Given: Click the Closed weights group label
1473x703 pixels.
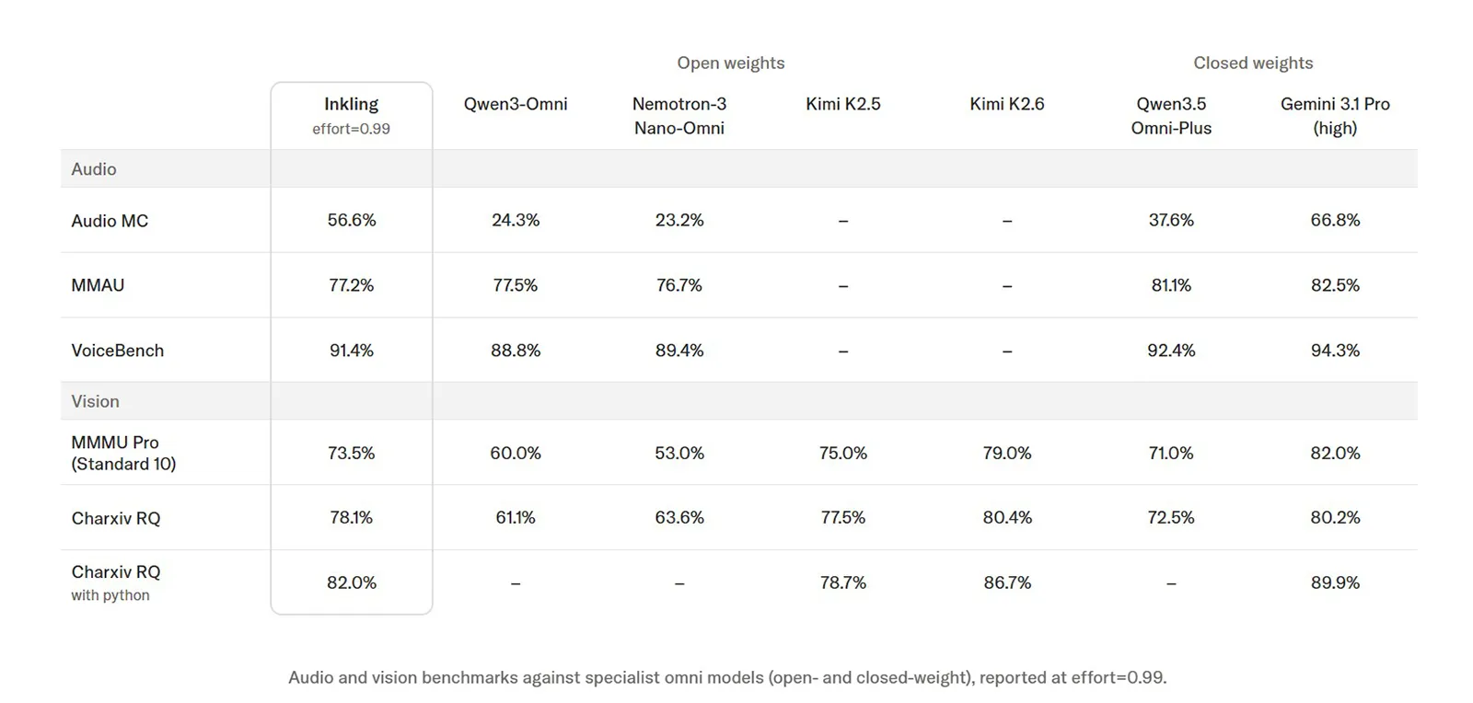Looking at the screenshot, I should [x=1253, y=63].
